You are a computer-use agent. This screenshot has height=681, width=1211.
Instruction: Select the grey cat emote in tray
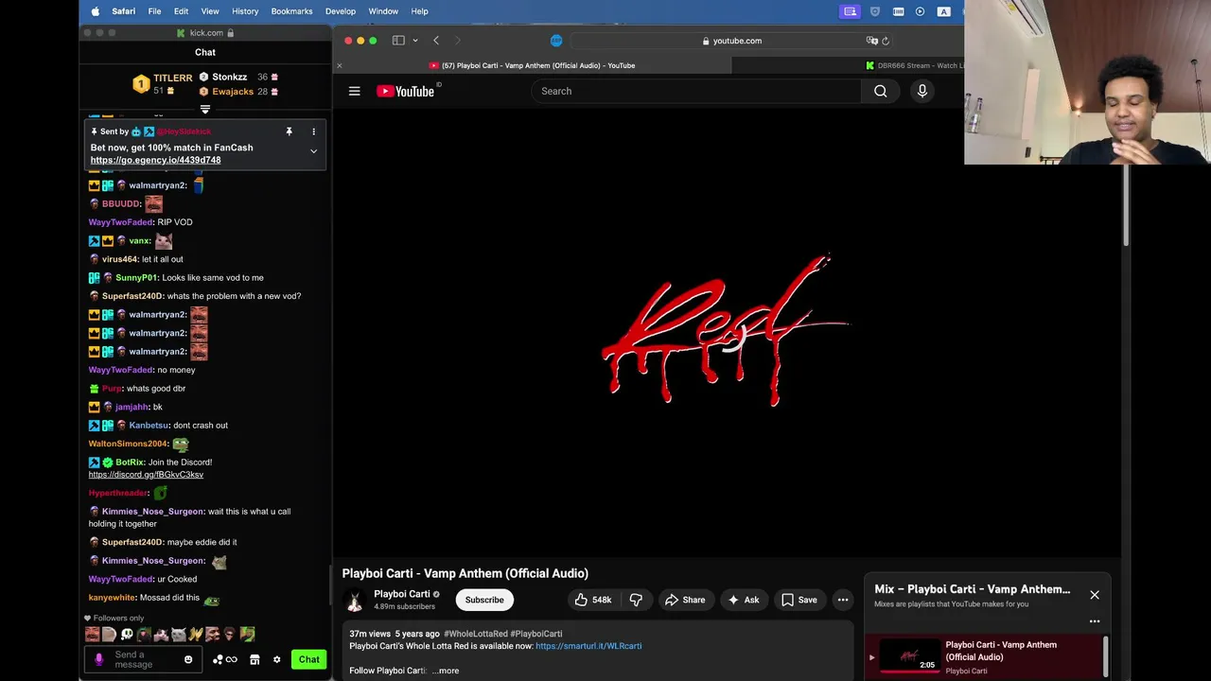[x=178, y=635]
